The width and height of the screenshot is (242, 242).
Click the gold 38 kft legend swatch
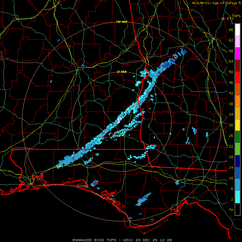(237, 114)
